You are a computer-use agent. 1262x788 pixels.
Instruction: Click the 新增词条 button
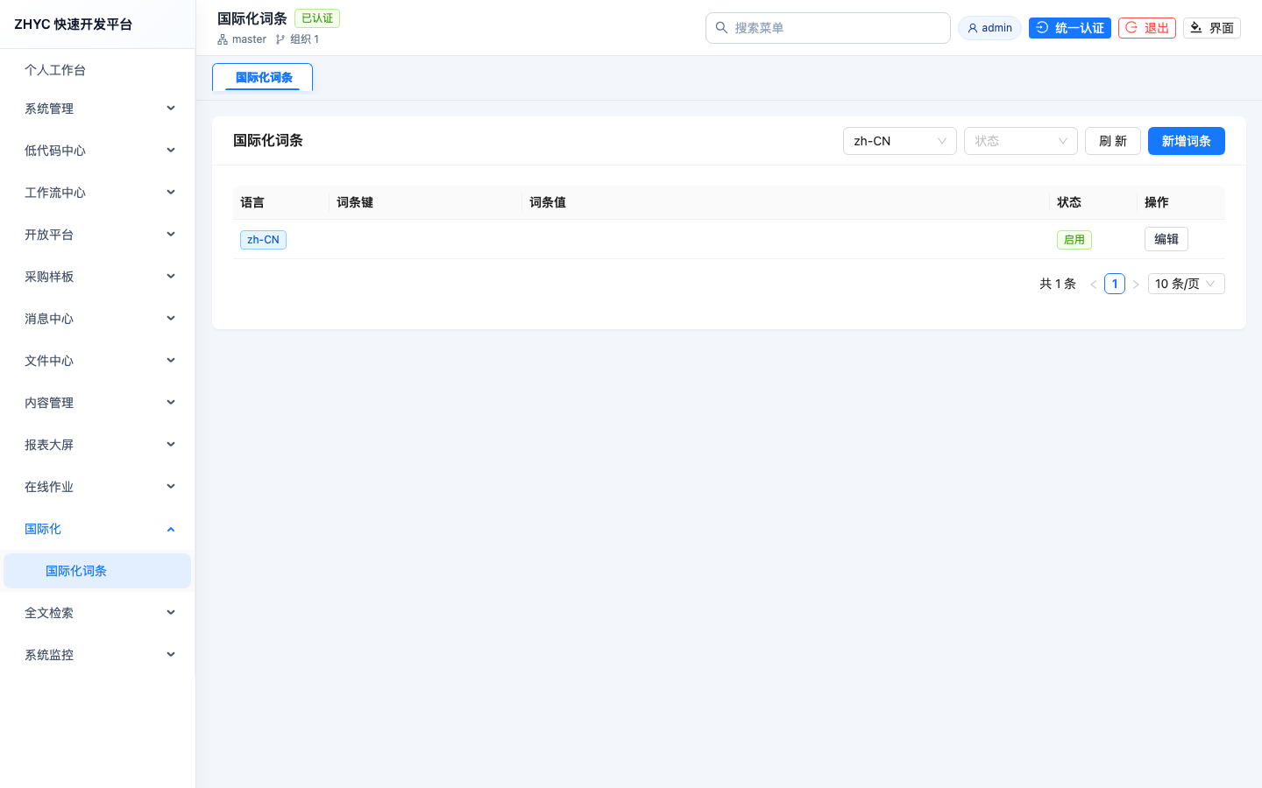[1186, 141]
